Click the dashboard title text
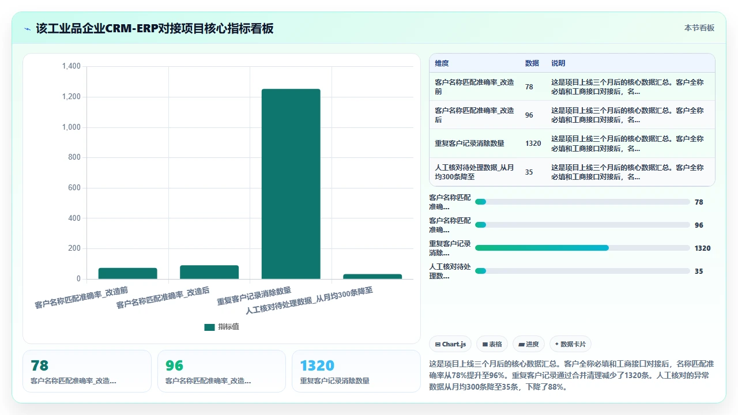The height and width of the screenshot is (415, 738). point(155,28)
